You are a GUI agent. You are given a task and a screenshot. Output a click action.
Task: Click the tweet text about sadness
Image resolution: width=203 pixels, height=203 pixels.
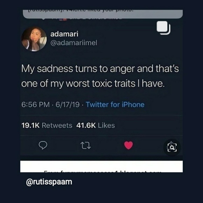(x=100, y=76)
